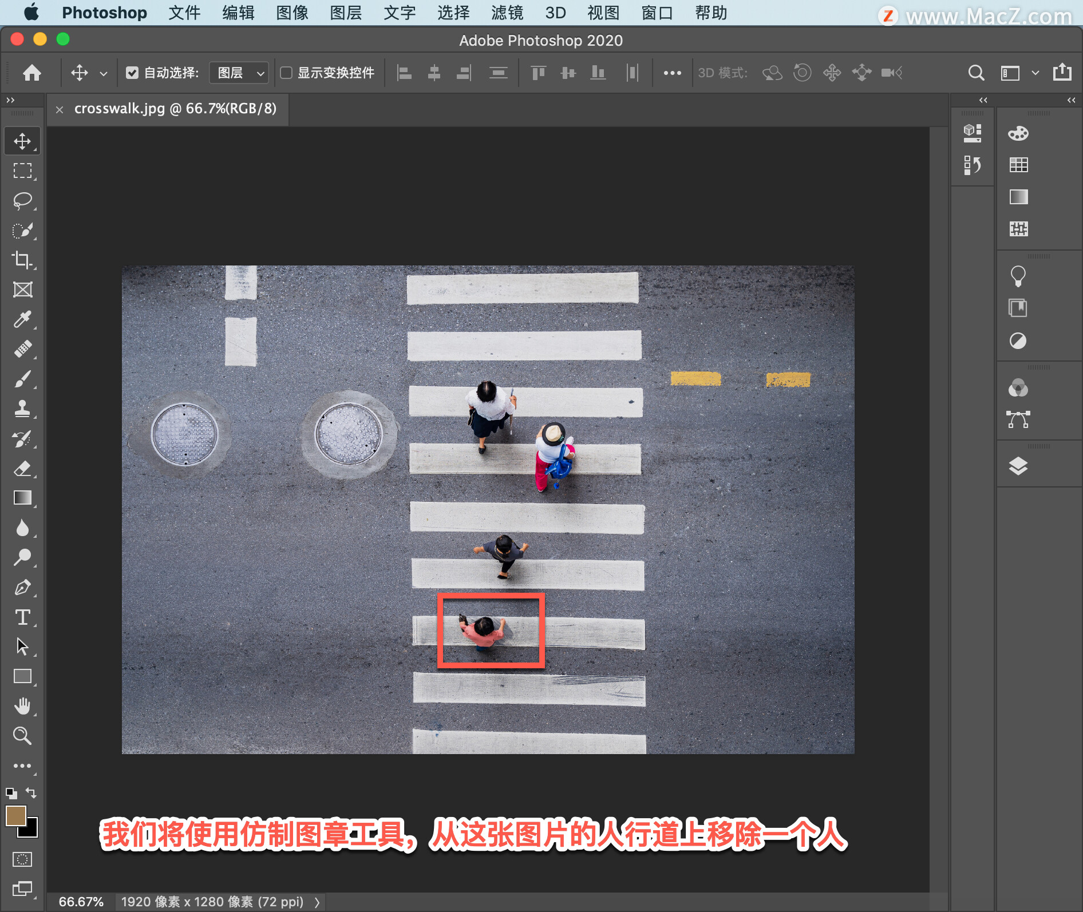1083x912 pixels.
Task: Click the three-dot more align options button
Action: 672,73
